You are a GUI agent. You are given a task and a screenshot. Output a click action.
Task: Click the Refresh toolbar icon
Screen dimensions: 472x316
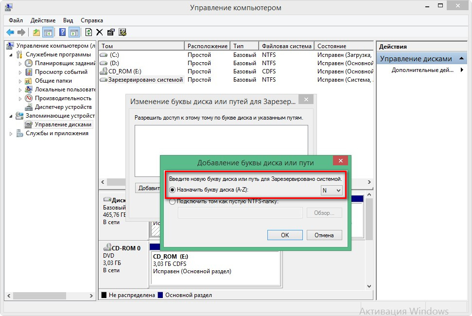pos(88,33)
